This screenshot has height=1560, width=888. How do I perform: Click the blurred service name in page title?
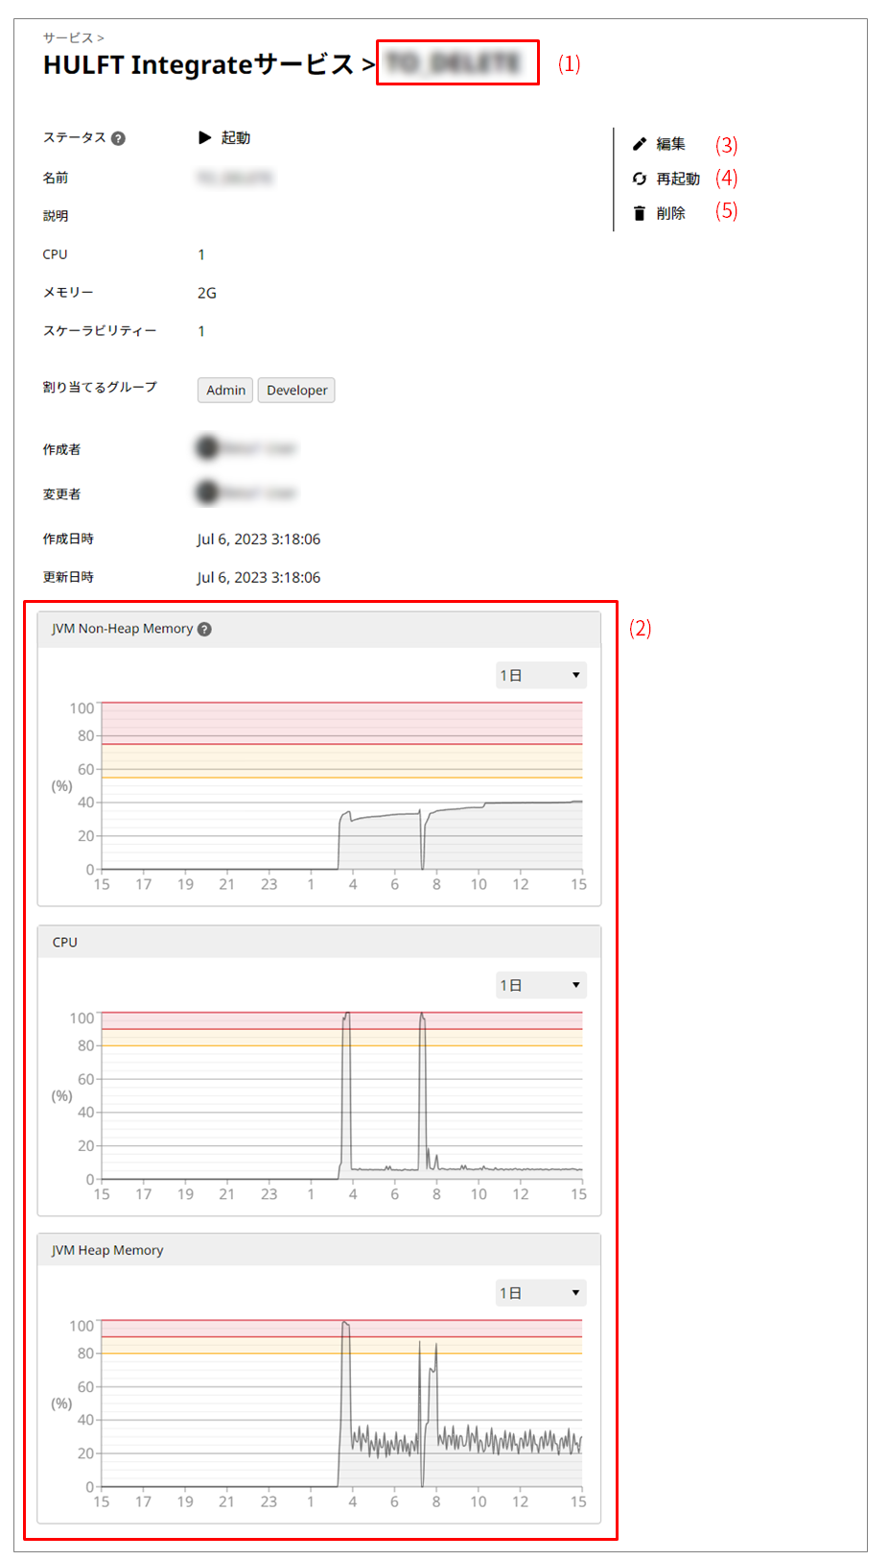tap(454, 63)
